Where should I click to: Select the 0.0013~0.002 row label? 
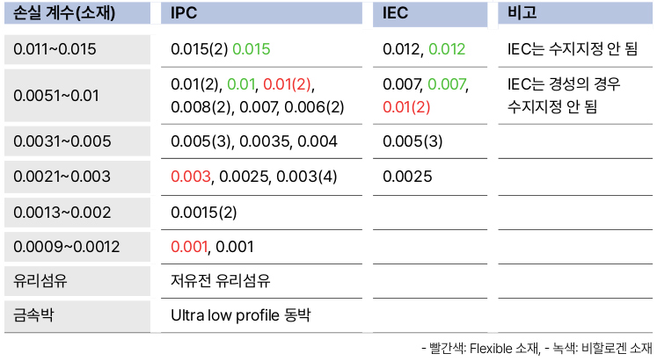[x=77, y=213]
